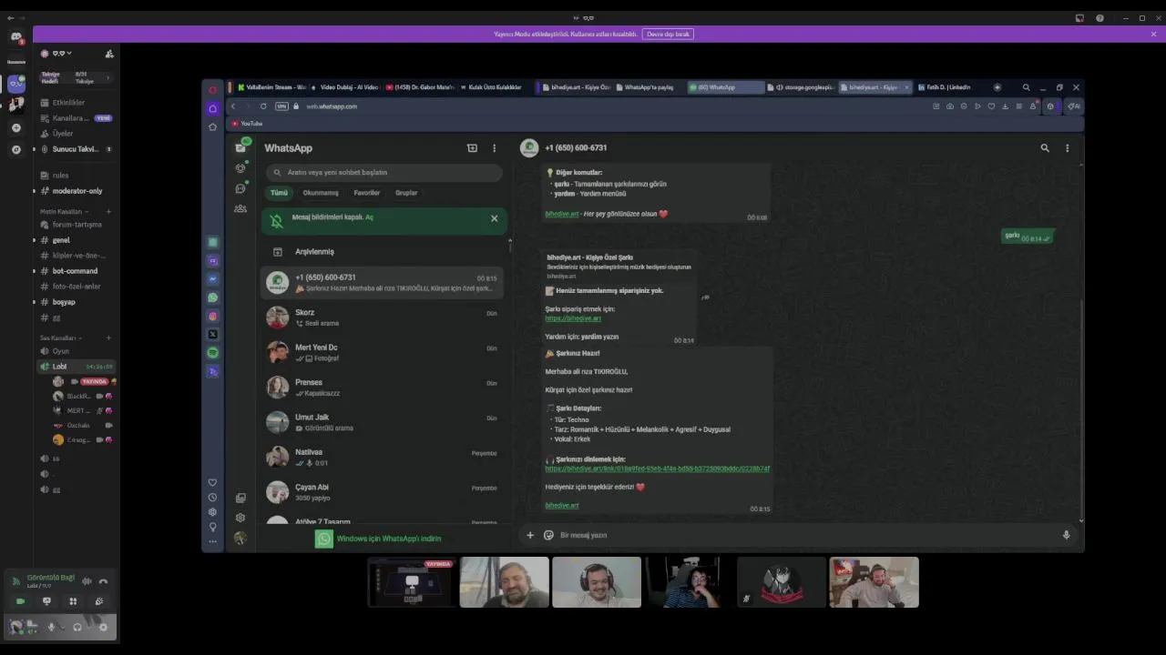
Task: Click WhatsApp search or new chat field
Action: coord(384,172)
